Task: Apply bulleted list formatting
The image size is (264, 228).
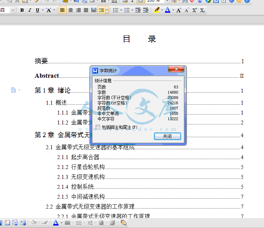Action: click(127, 10)
